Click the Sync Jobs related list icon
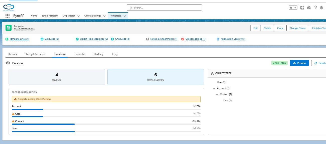This screenshot has height=144, width=326. [x=42, y=39]
